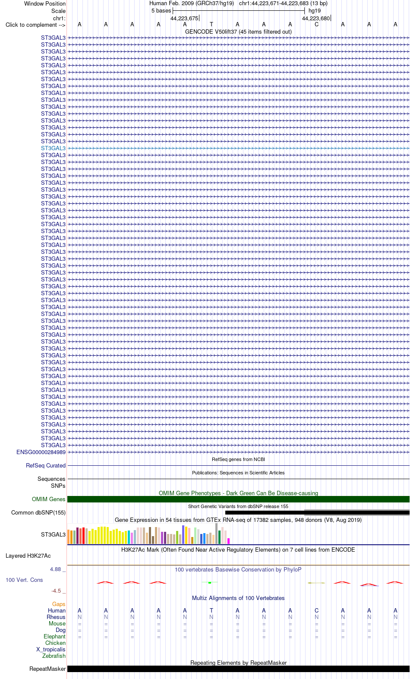
Task: Click the 'Zebrafish' alignment row label
Action: point(54,656)
